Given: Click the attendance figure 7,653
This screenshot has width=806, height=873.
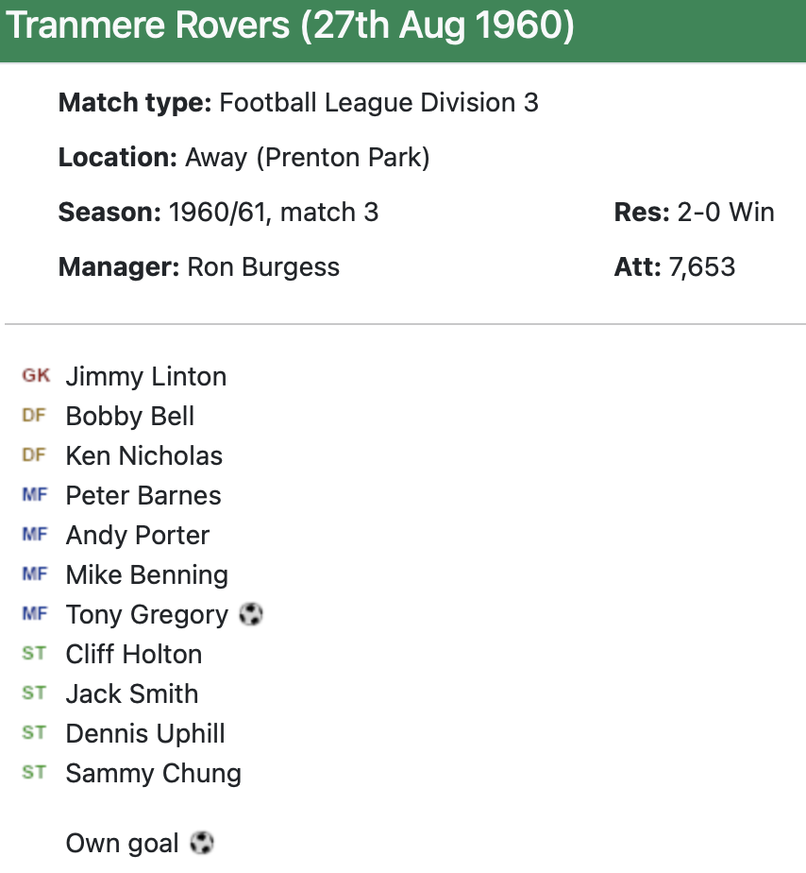Looking at the screenshot, I should [701, 267].
